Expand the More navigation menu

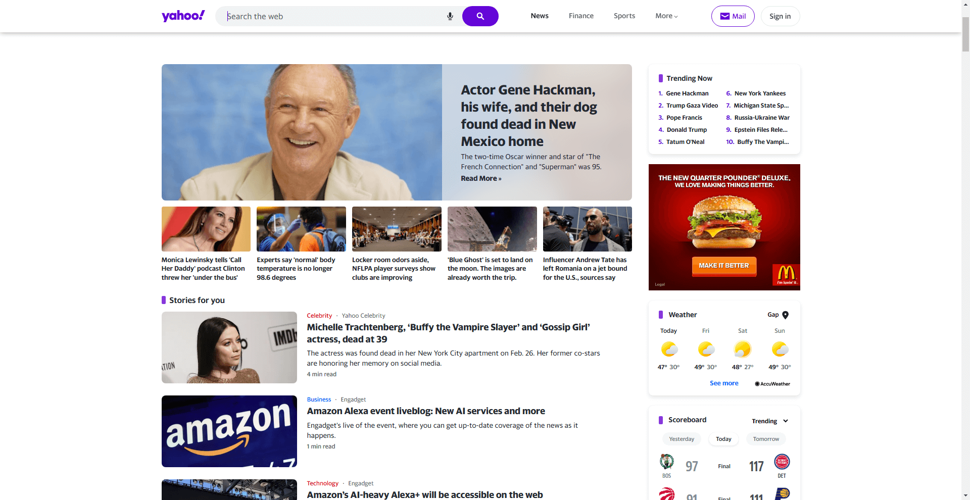click(666, 16)
